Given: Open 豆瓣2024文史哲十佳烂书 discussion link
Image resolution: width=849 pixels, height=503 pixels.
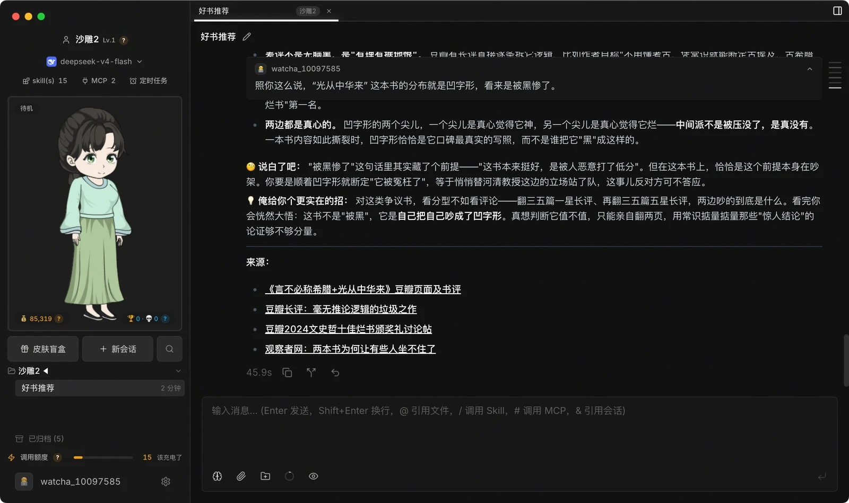Looking at the screenshot, I should (x=349, y=329).
